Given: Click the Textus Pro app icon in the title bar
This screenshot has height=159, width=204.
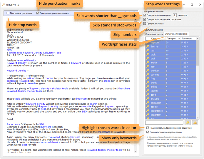Looking at the screenshot, I should tap(4, 5).
